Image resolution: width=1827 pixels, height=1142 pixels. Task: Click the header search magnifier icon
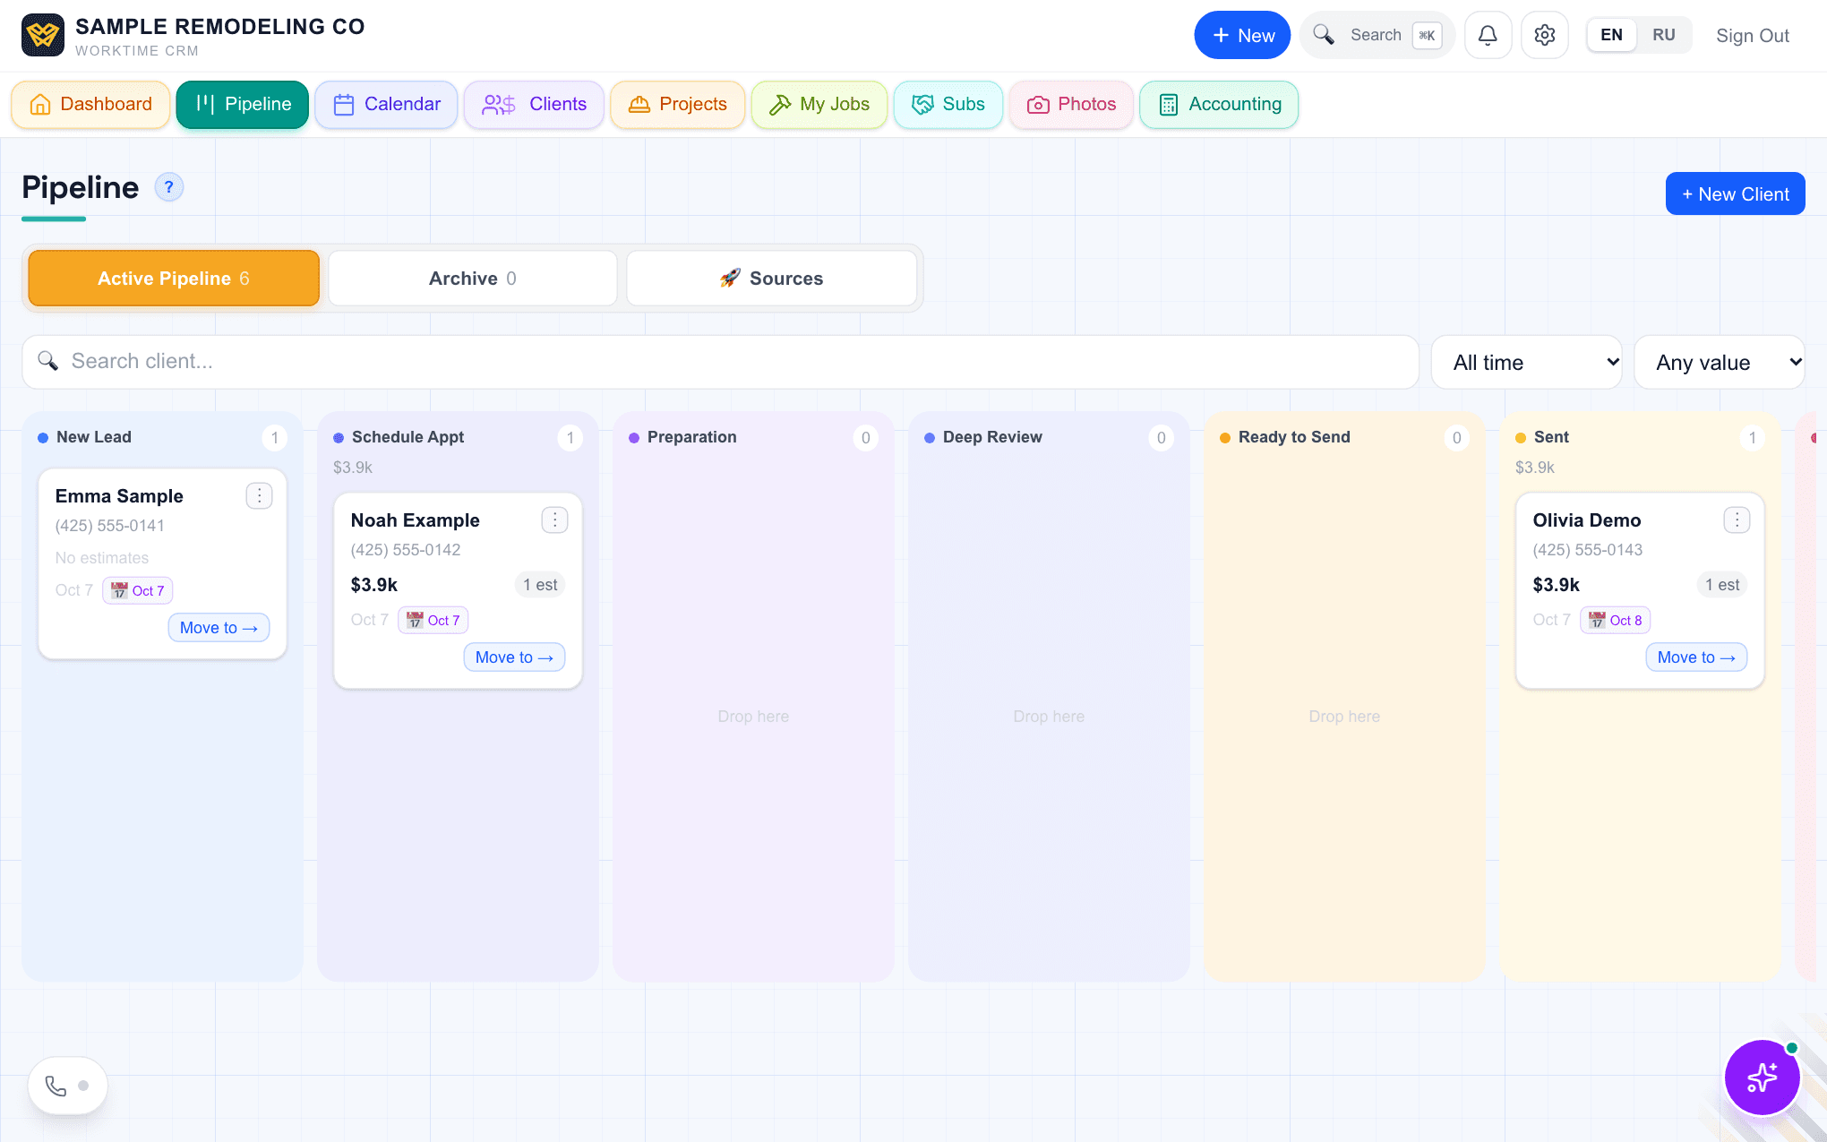(x=1324, y=35)
